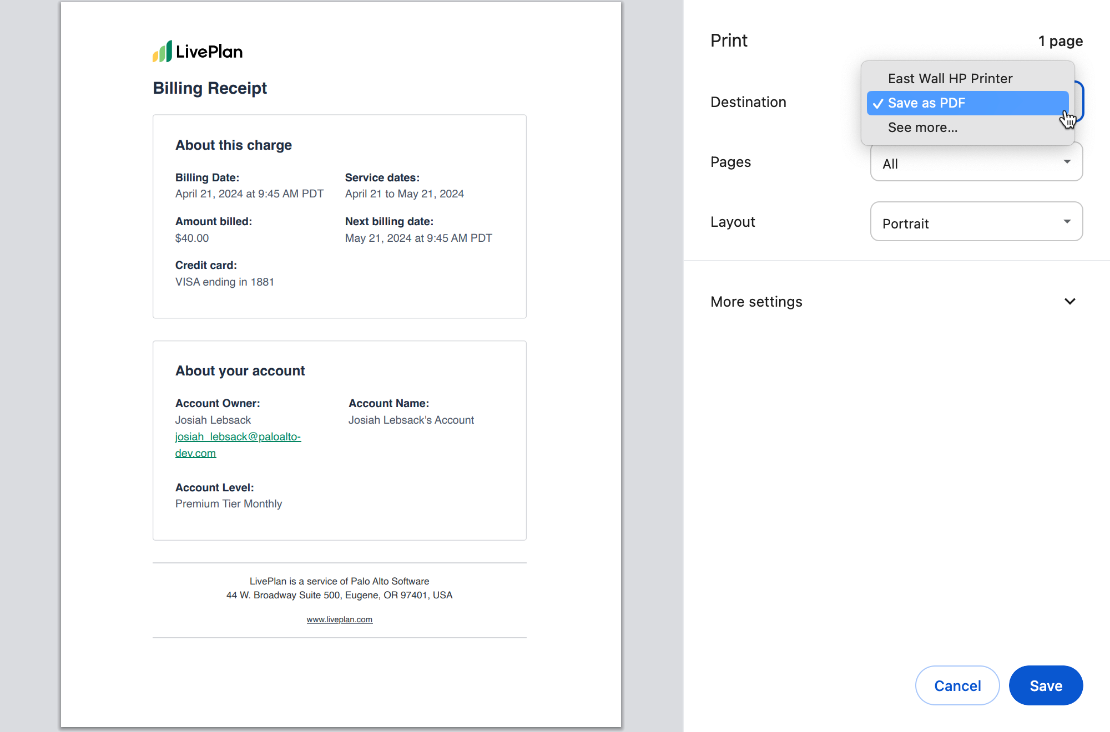The height and width of the screenshot is (732, 1110).
Task: Click the More settings chevron
Action: (x=1070, y=301)
